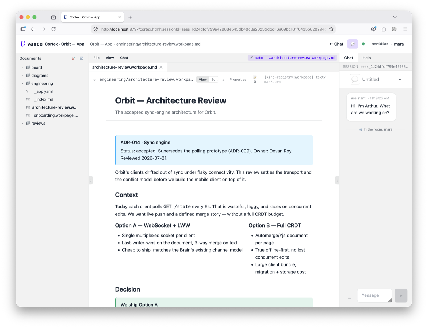Click the engineering folder icon

point(28,83)
